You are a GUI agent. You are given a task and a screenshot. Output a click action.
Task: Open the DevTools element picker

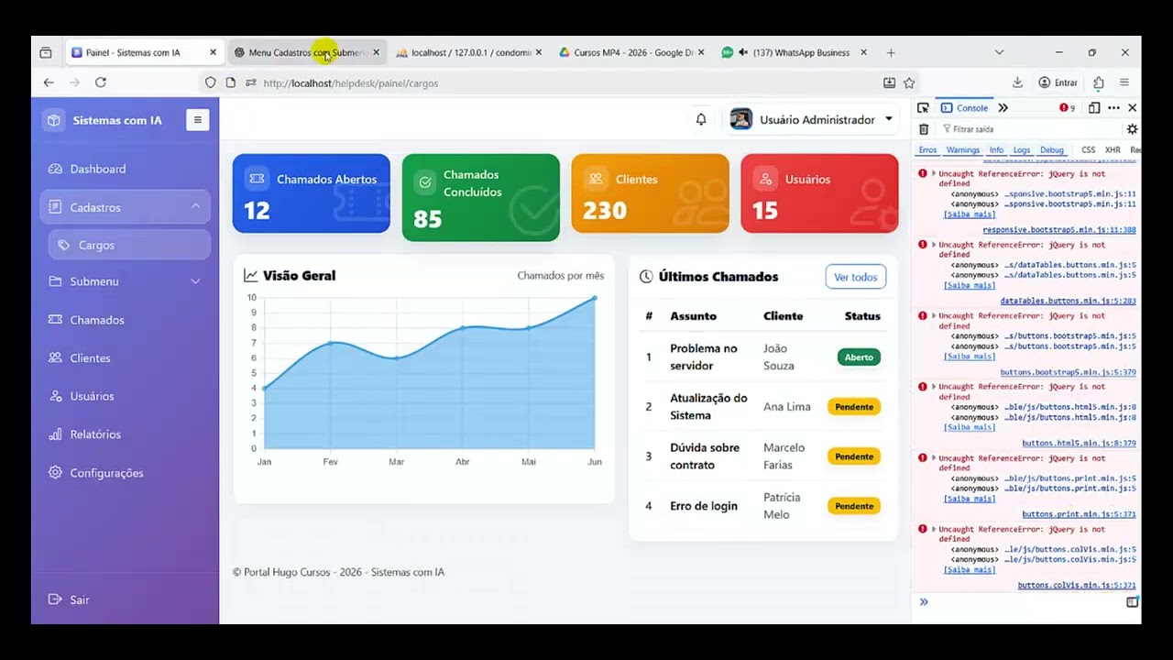tap(923, 108)
